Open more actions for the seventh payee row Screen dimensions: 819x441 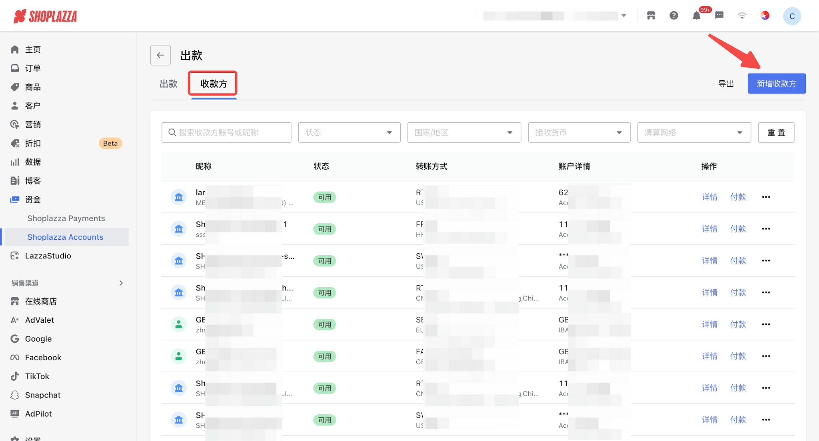766,388
